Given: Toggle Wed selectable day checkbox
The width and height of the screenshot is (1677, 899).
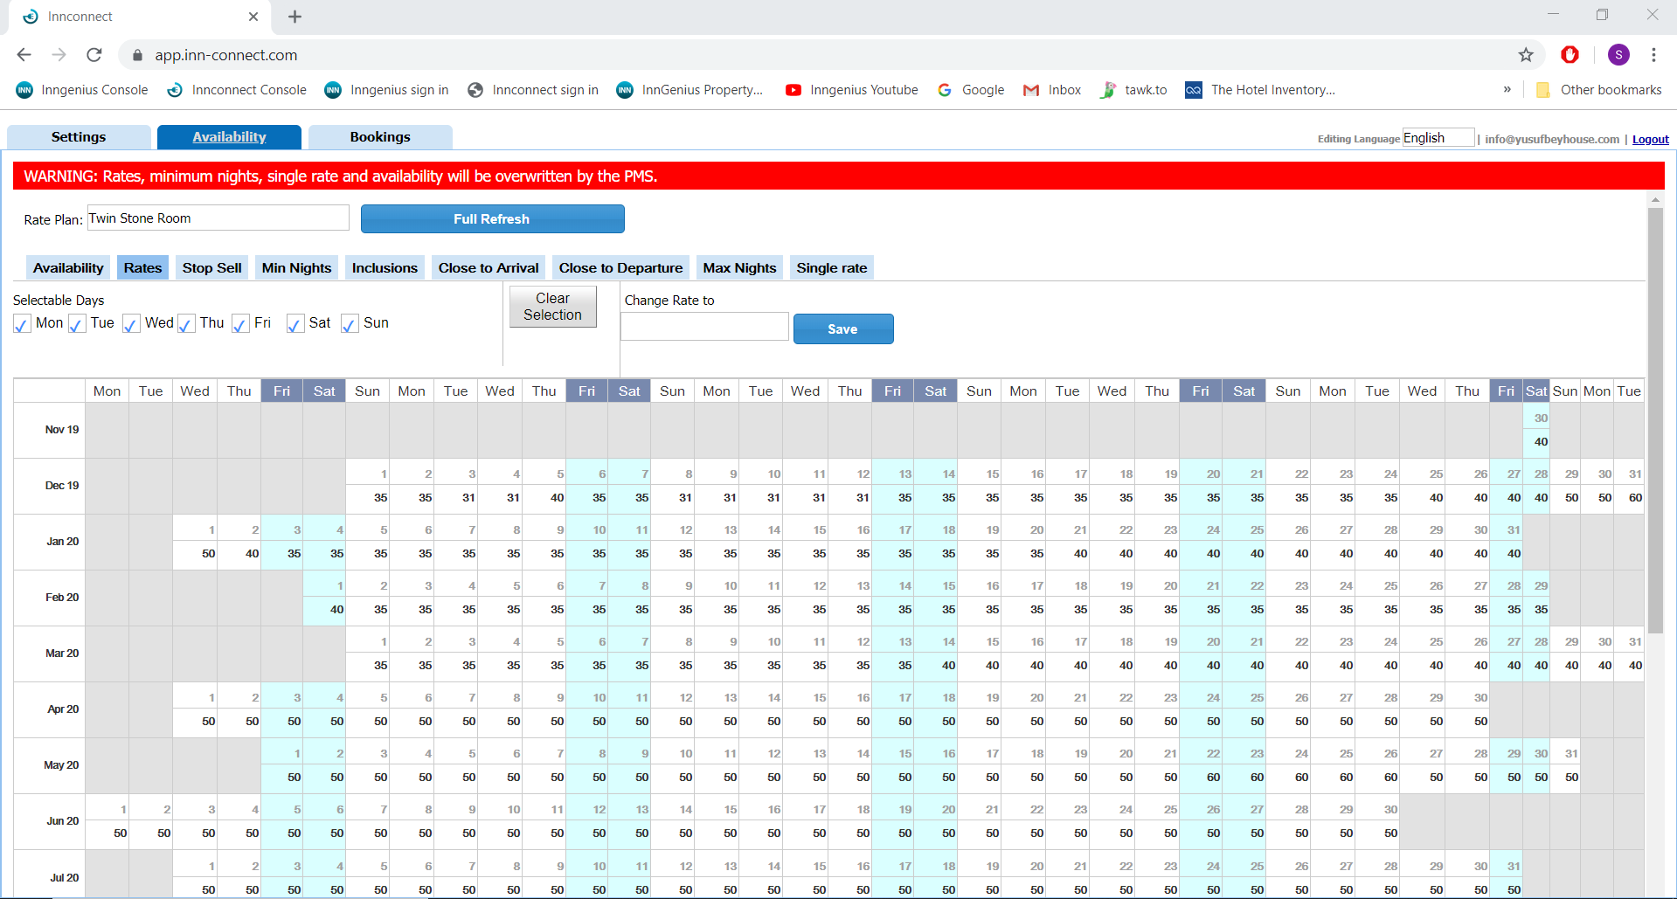Looking at the screenshot, I should (131, 324).
